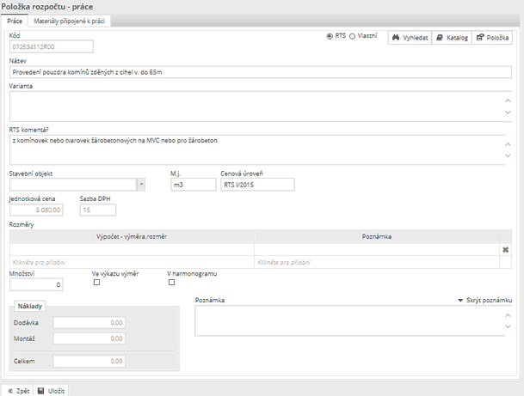Collapse note via Skrýt poznámku
This screenshot has width=524, height=396.
484,301
